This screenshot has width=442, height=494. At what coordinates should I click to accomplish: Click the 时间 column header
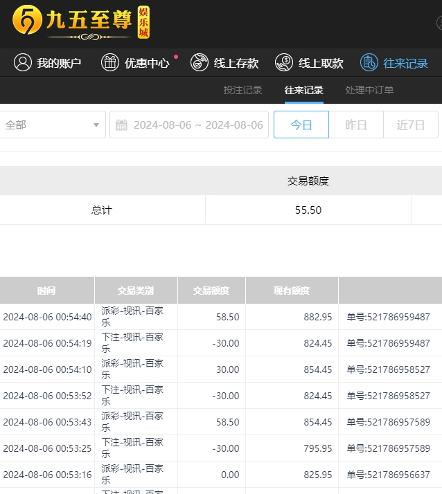[x=46, y=291]
